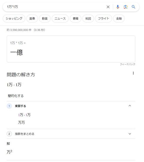The image size is (144, 162).
Task: Collapse step 1 乗算する chevron
Action: (x=130, y=106)
